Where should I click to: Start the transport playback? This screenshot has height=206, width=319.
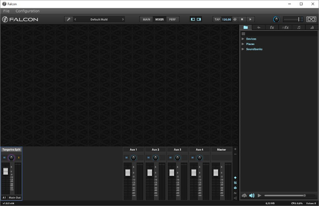tap(250, 19)
